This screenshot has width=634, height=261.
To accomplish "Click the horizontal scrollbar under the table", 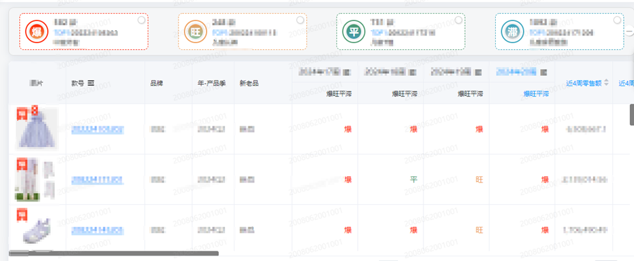I will click(114, 253).
